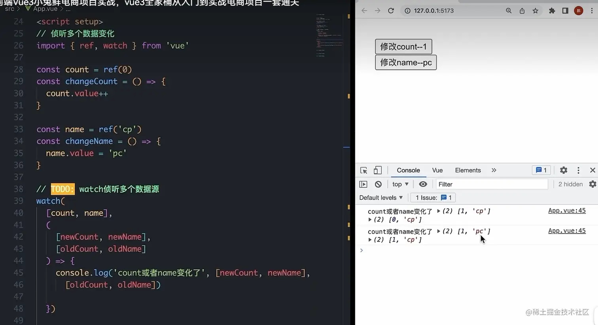Click the code 'const changeName = () => {'
The height and width of the screenshot is (325, 598).
(99, 142)
